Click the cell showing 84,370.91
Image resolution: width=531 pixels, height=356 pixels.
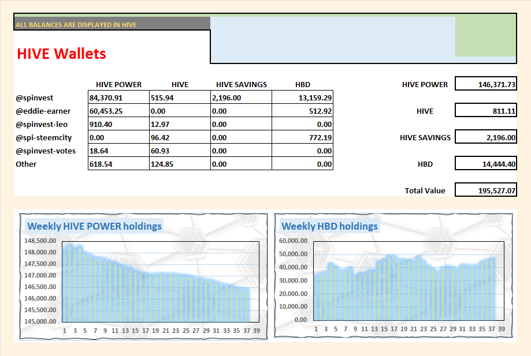[x=118, y=98]
